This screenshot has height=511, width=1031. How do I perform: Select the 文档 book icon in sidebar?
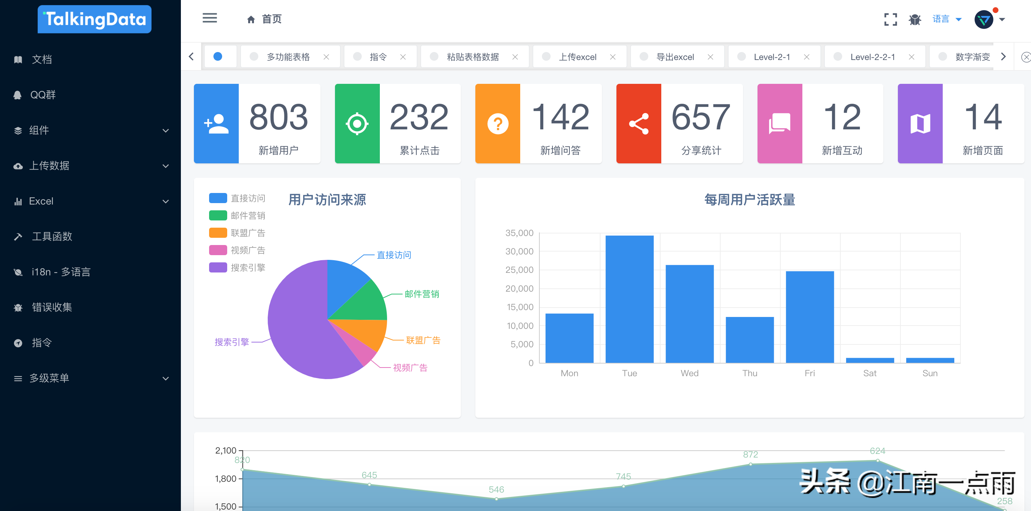(18, 59)
